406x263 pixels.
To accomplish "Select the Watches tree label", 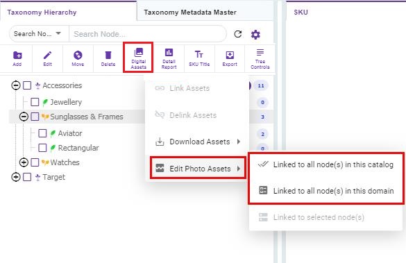I will click(x=65, y=162).
